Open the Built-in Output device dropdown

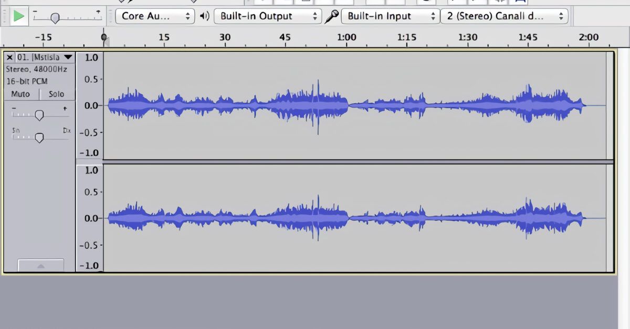(268, 16)
